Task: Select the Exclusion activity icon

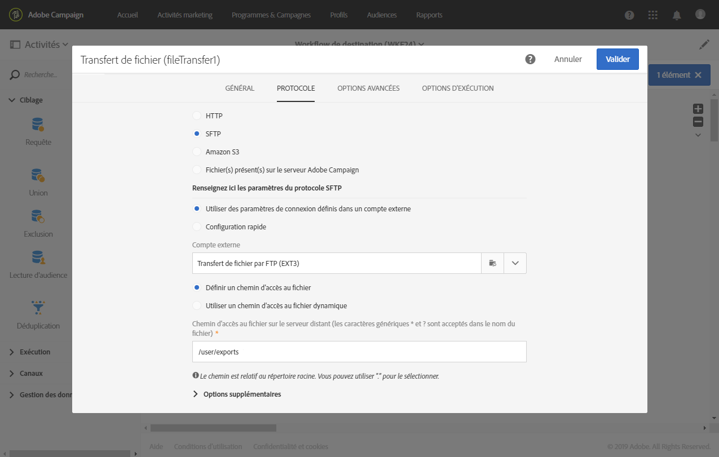Action: 38,216
